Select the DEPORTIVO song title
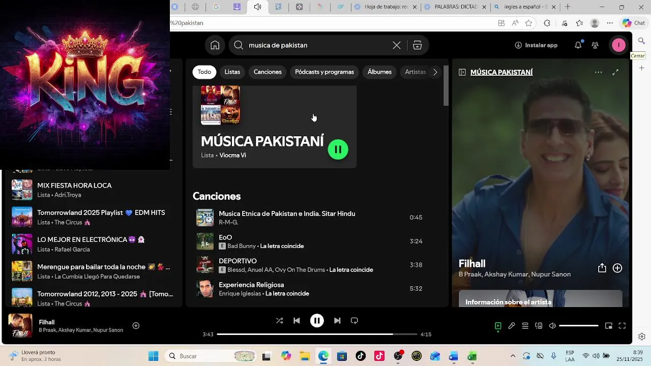651x366 pixels. coord(238,261)
